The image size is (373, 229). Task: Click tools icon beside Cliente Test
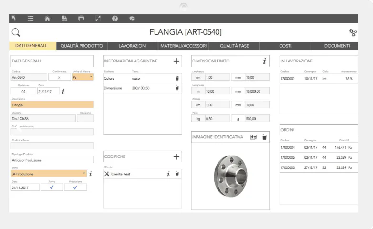pos(107,174)
